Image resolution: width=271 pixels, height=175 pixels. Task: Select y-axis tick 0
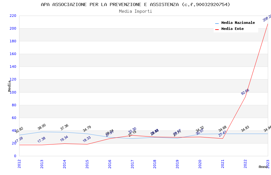pyautogui.click(x=15, y=156)
